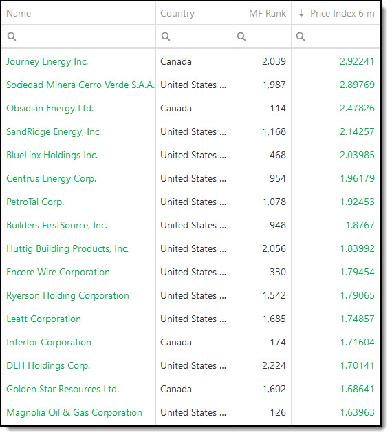
Task: Select MF Rank value 1,542
Action: 274,296
